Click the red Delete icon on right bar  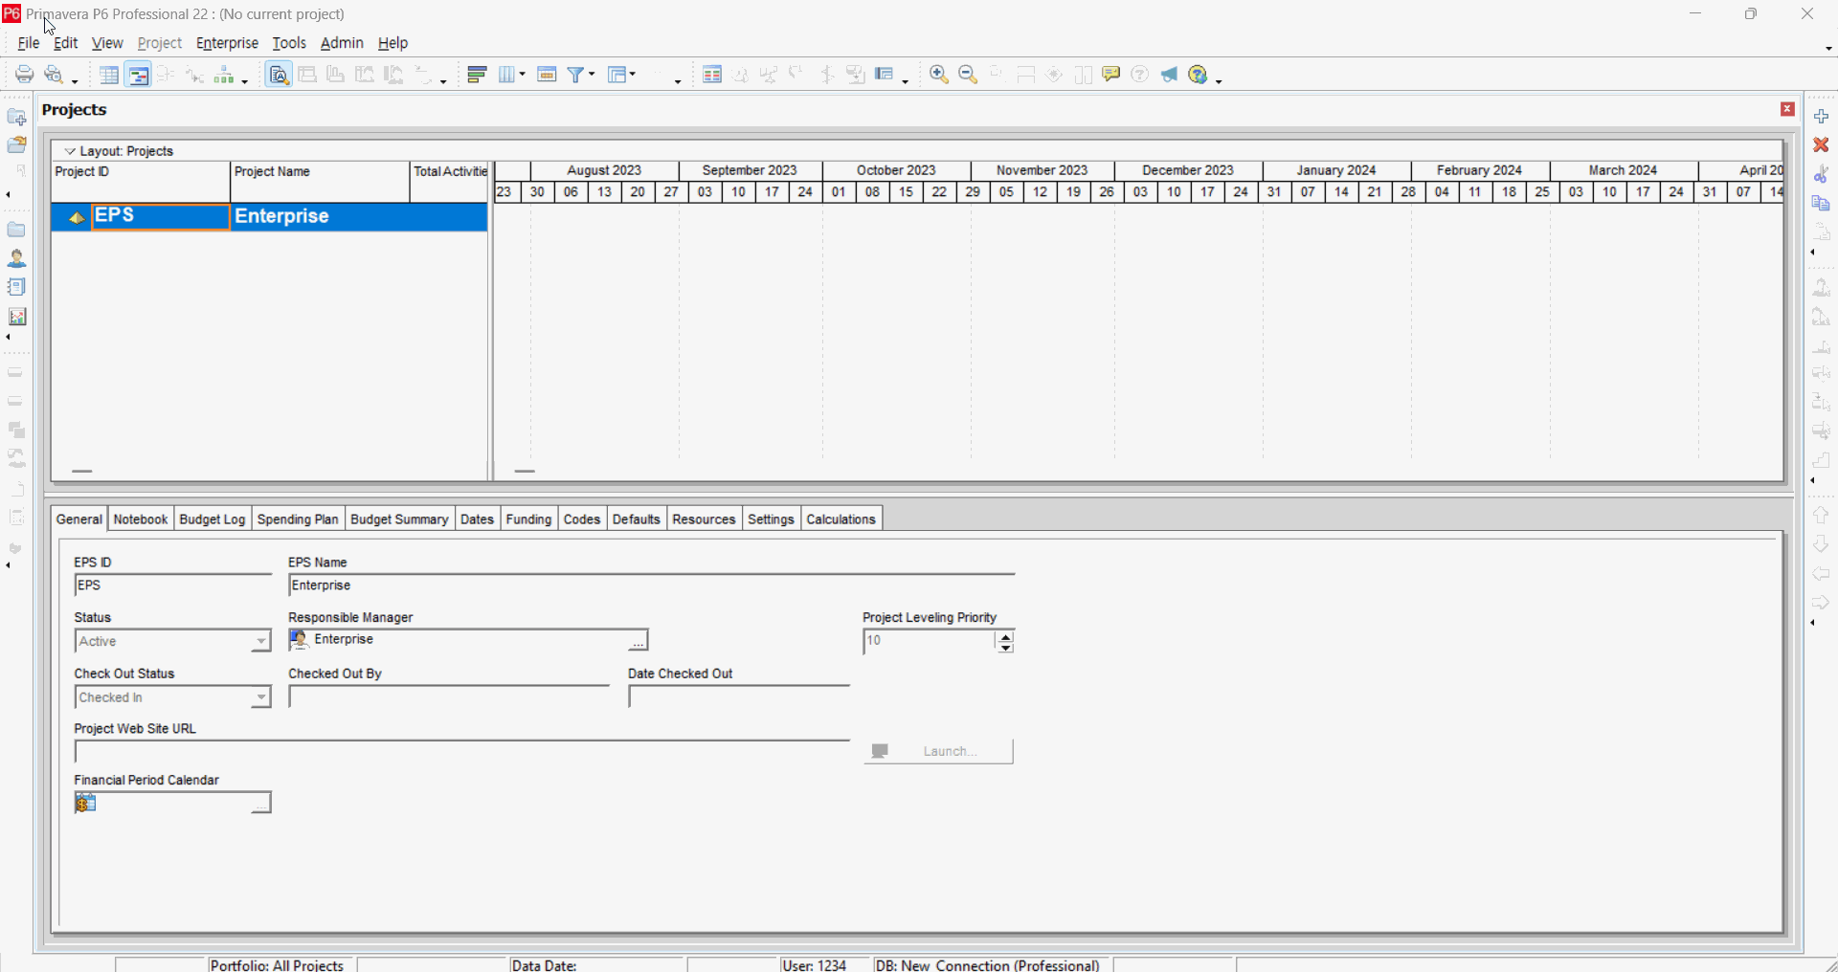point(1821,144)
